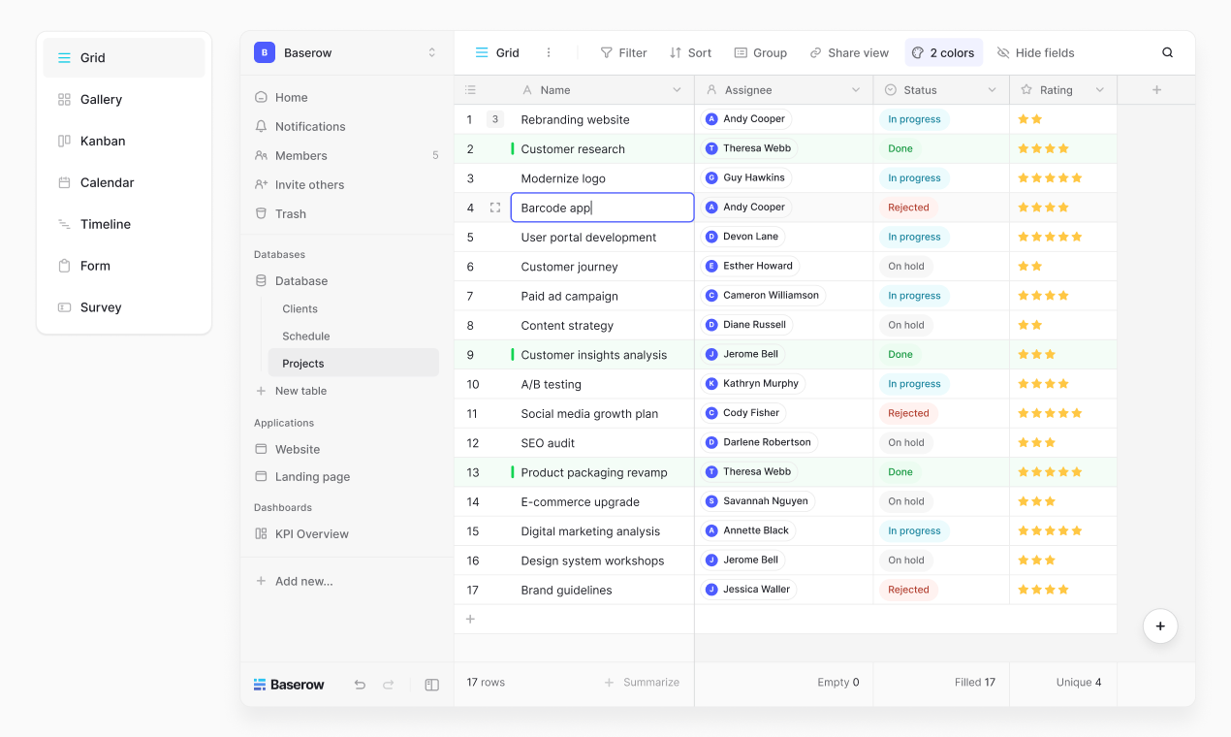Collapse the sidebar with the panel icon
This screenshot has width=1231, height=737.
pos(431,685)
